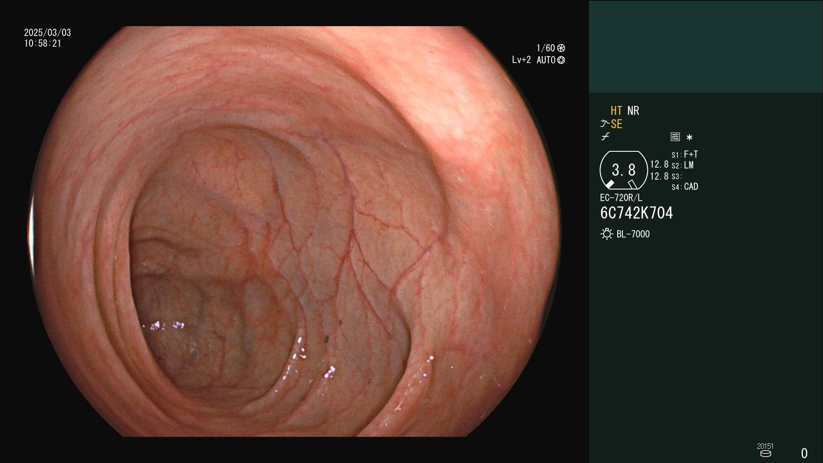The width and height of the screenshot is (823, 463).
Task: Click the serial number 6C742K704
Action: pyautogui.click(x=637, y=213)
